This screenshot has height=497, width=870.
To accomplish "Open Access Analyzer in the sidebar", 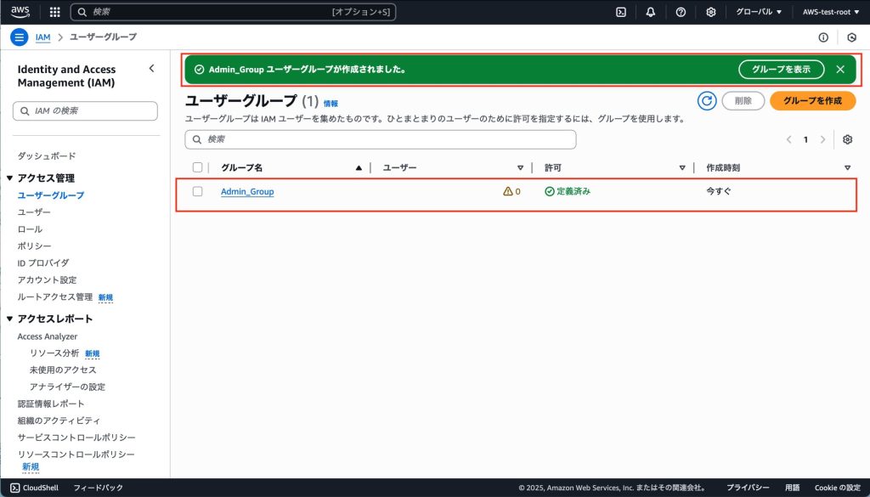I will [48, 336].
